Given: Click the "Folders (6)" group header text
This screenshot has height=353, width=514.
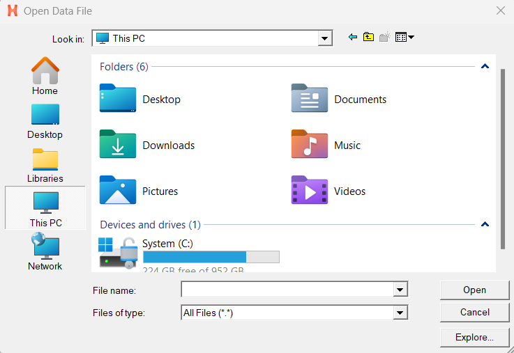Looking at the screenshot, I should pyautogui.click(x=124, y=67).
